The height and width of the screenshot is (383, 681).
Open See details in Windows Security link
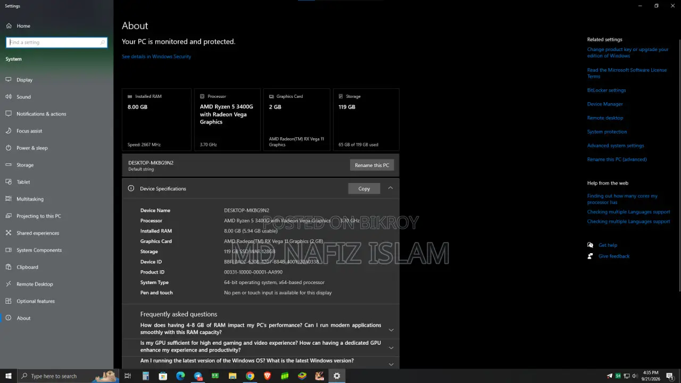pos(156,56)
